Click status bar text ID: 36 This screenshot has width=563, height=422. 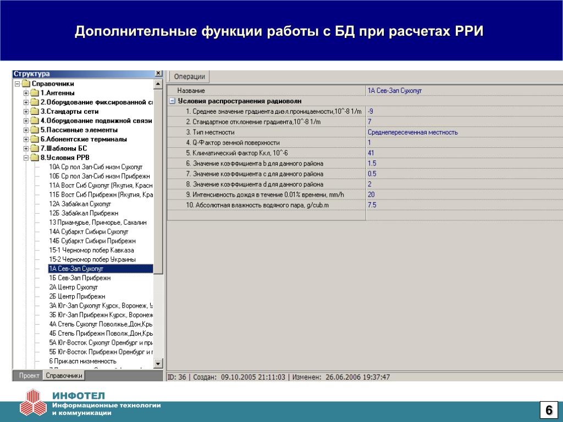click(177, 377)
